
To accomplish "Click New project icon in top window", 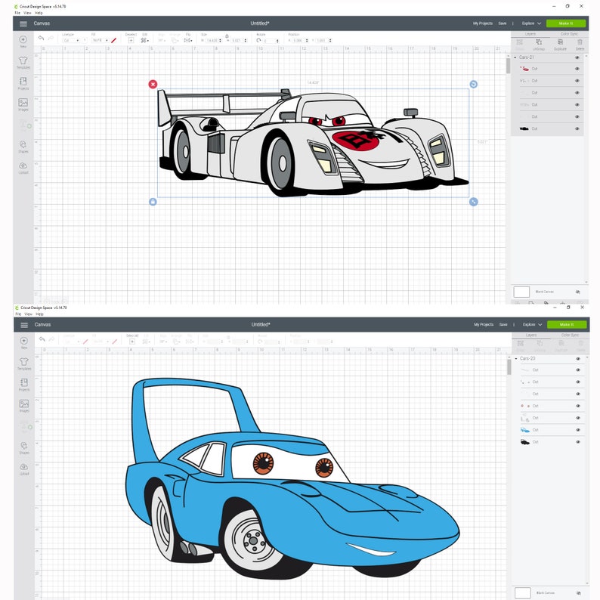I will pos(23,39).
